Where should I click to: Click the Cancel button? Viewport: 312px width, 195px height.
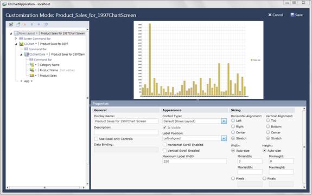click(x=276, y=15)
